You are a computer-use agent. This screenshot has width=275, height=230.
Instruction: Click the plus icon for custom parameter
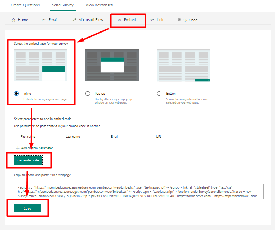point(17,148)
